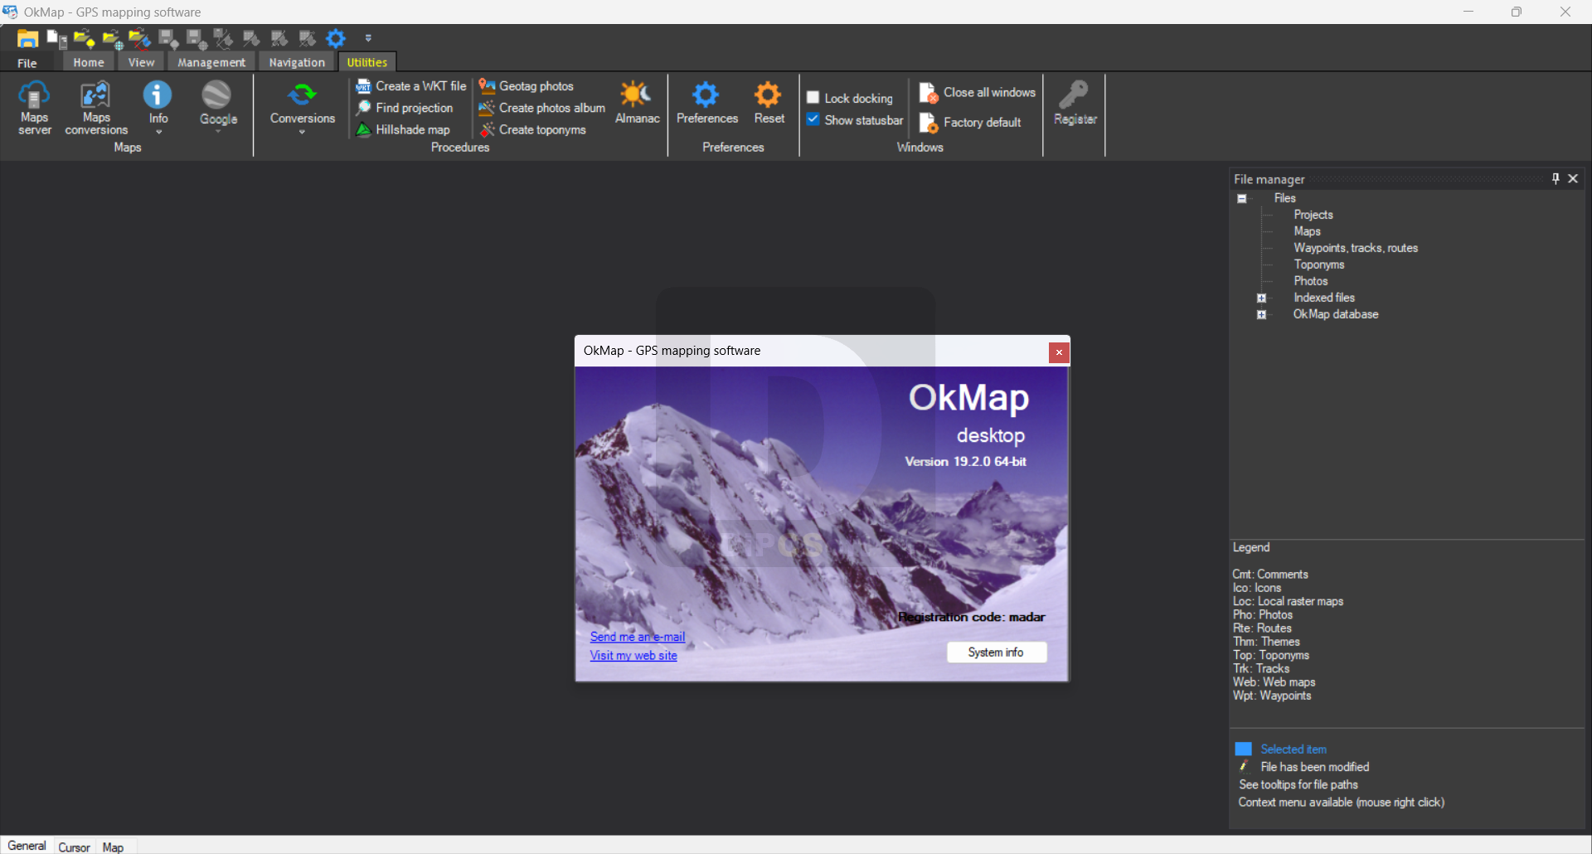The image size is (1592, 854).
Task: Select the Cursor status bar tab
Action: (x=74, y=847)
